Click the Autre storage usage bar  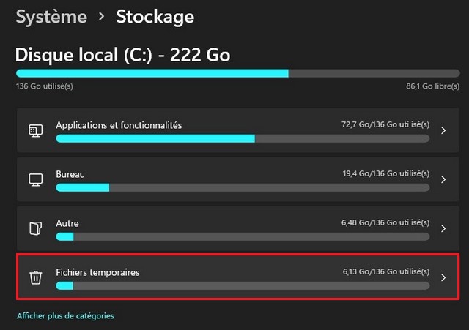(x=243, y=236)
